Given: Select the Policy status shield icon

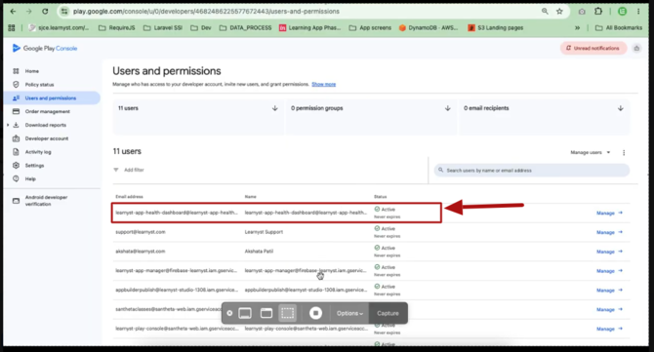Looking at the screenshot, I should click(x=16, y=85).
